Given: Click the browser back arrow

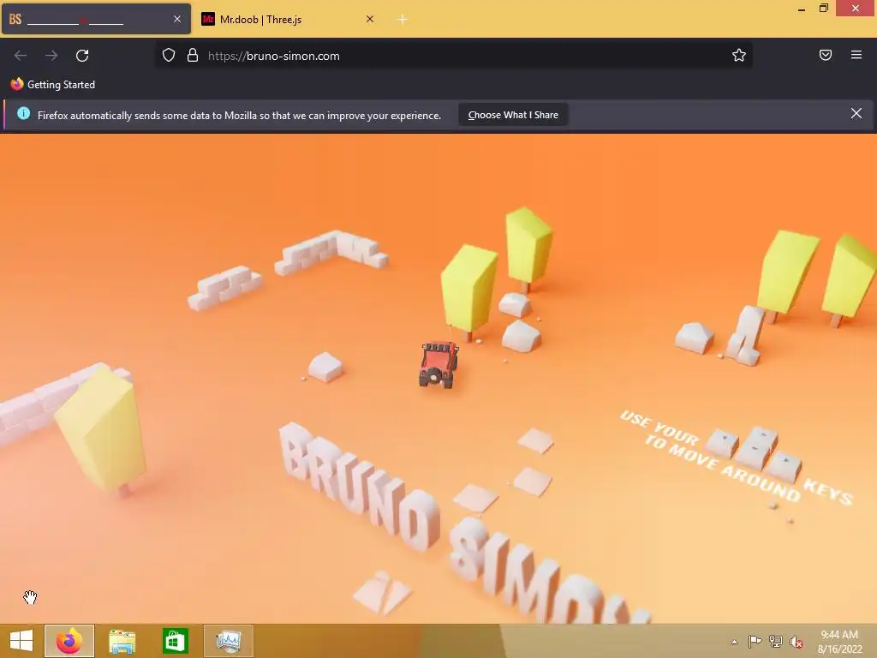Looking at the screenshot, I should click(21, 56).
